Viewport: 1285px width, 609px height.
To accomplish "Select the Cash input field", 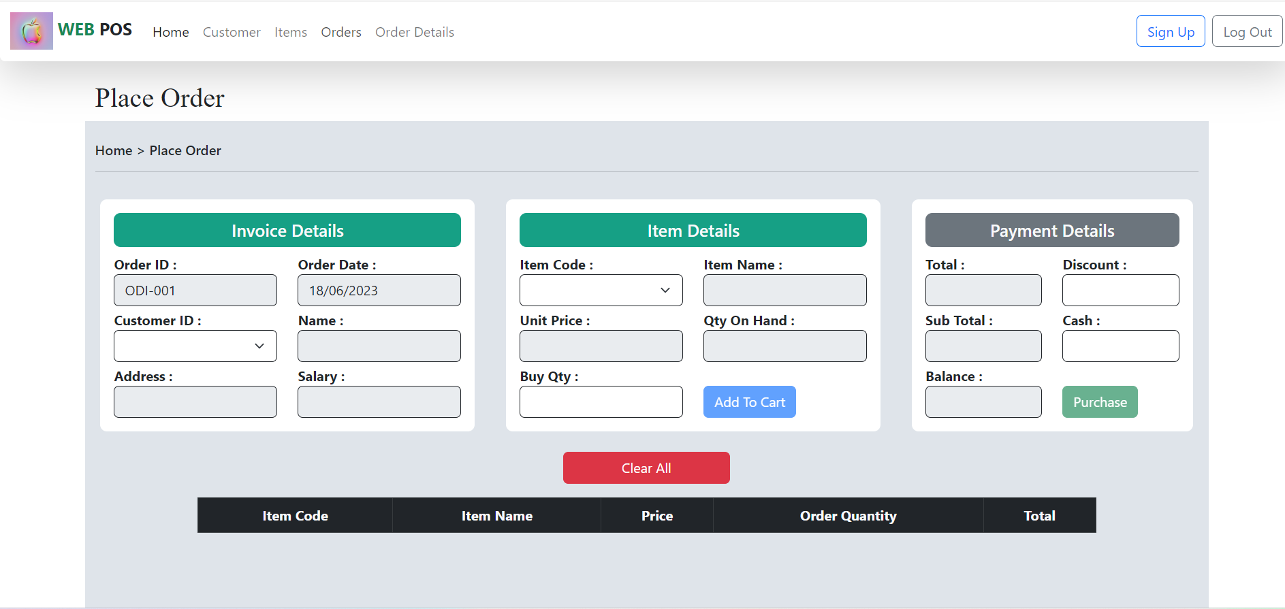I will (x=1120, y=346).
